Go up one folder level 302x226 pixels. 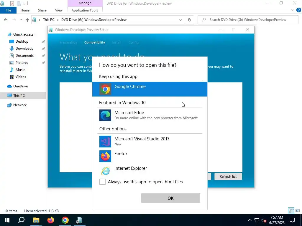(x=27, y=20)
